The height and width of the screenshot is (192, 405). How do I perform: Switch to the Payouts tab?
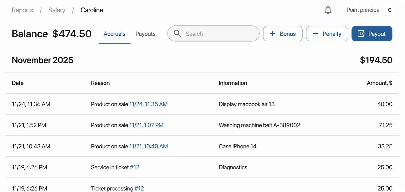(145, 34)
